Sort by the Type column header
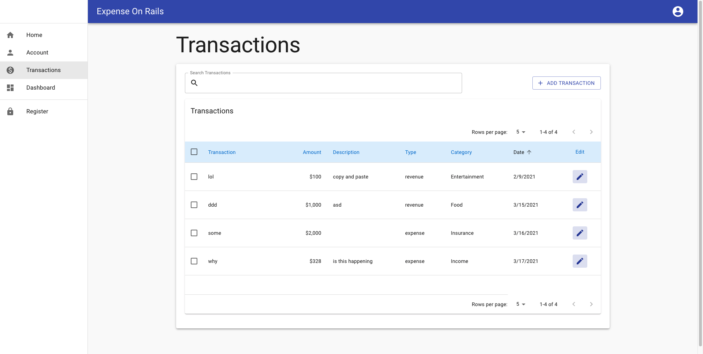This screenshot has height=354, width=703. 410,152
